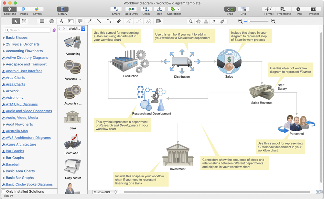
Task: Click the Production factory shape
Action: [x=130, y=61]
